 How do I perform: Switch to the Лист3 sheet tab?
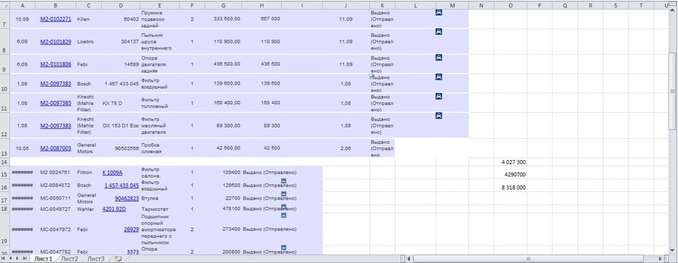click(95, 259)
